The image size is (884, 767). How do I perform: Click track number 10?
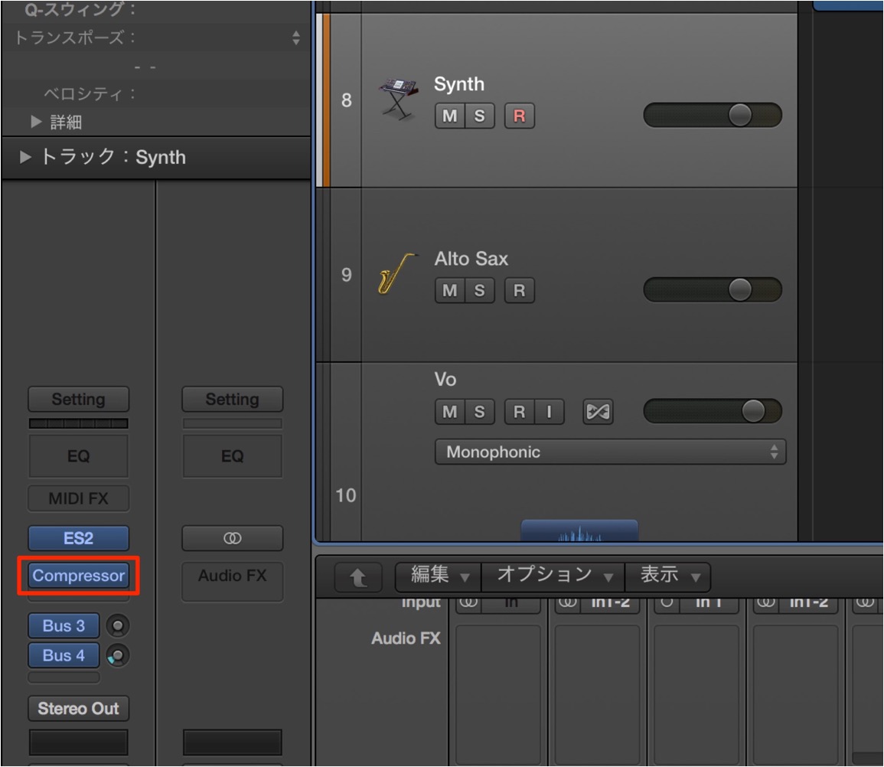(x=346, y=495)
